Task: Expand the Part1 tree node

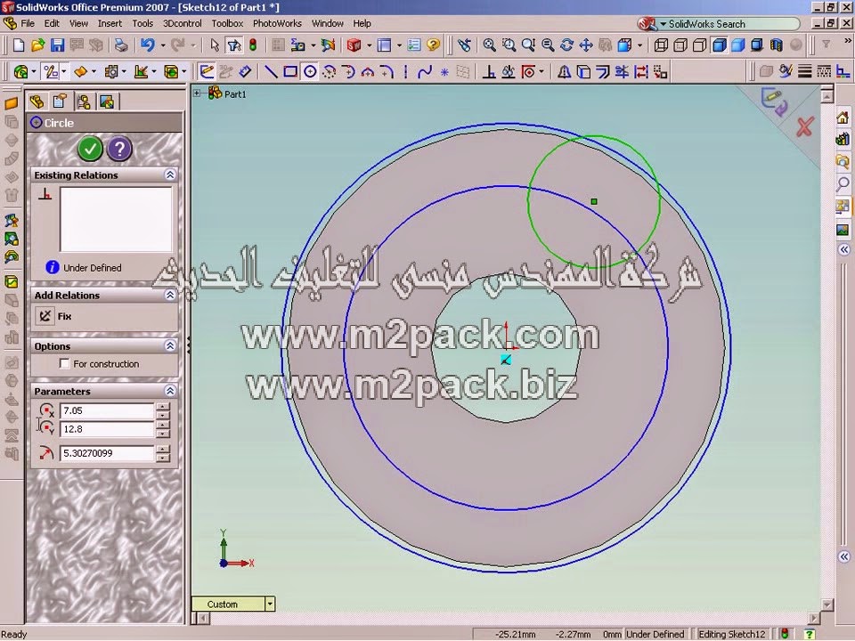Action: 197,93
